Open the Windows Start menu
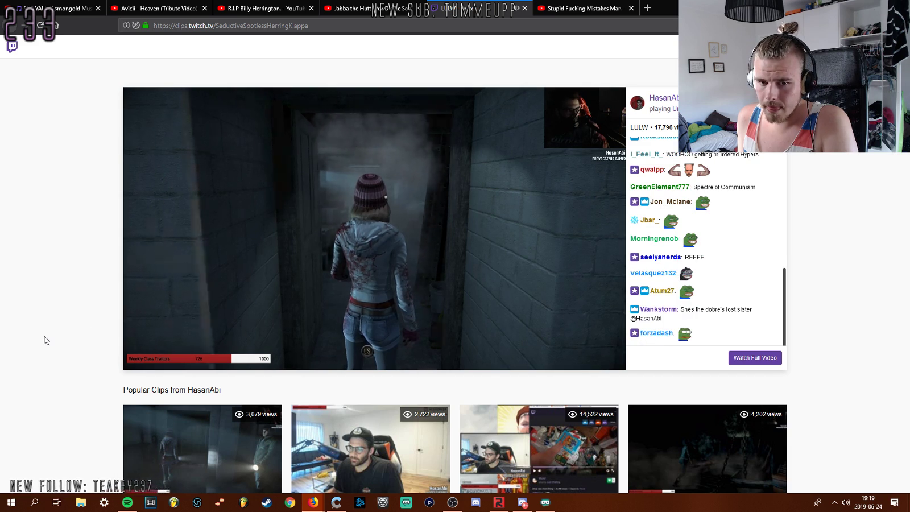Screen dimensions: 910x512 pos(11,502)
